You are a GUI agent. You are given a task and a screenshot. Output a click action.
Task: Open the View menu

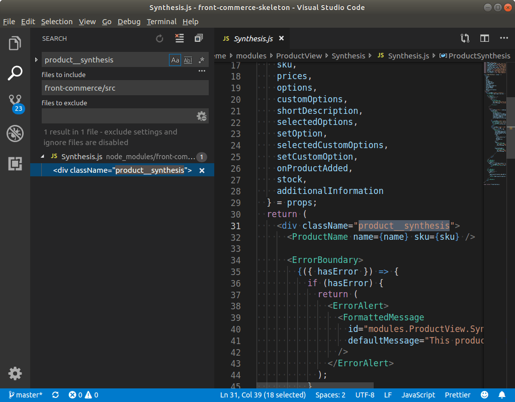click(x=87, y=22)
